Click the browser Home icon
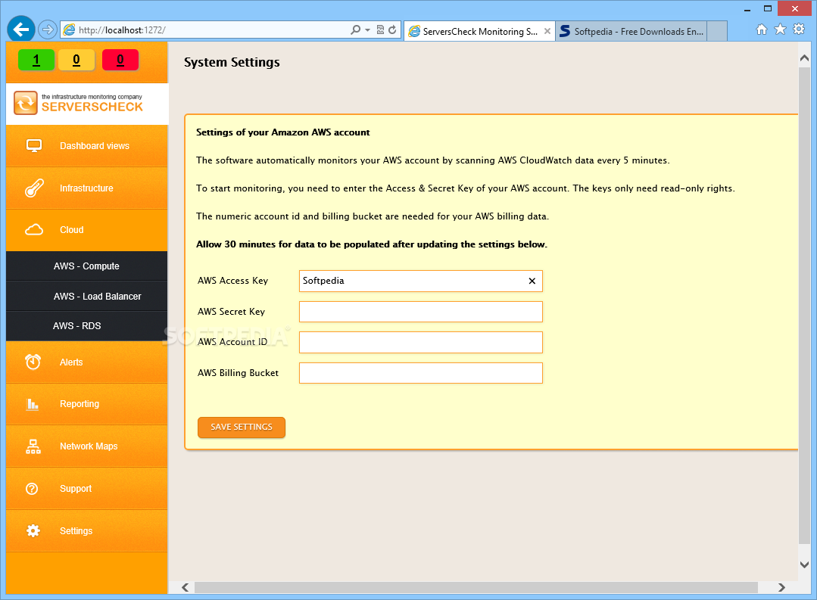The image size is (817, 600). pyautogui.click(x=762, y=30)
